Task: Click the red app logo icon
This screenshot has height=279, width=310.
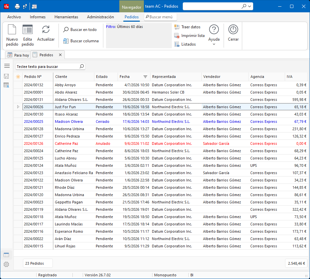Action: tap(6, 6)
